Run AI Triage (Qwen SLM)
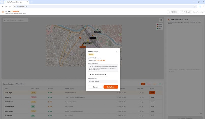This screenshot has height=119, width=205. [x=98, y=75]
